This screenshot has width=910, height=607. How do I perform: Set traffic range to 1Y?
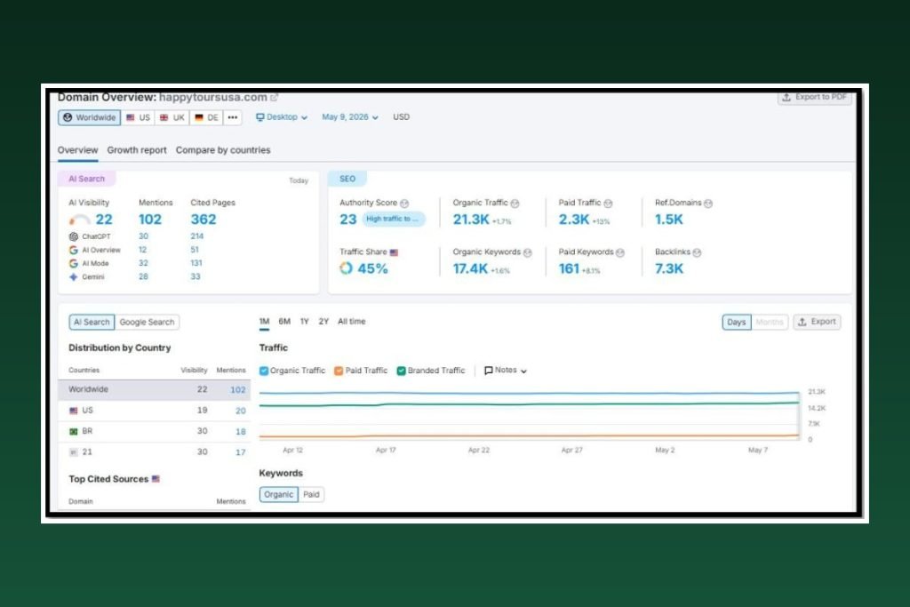[304, 322]
